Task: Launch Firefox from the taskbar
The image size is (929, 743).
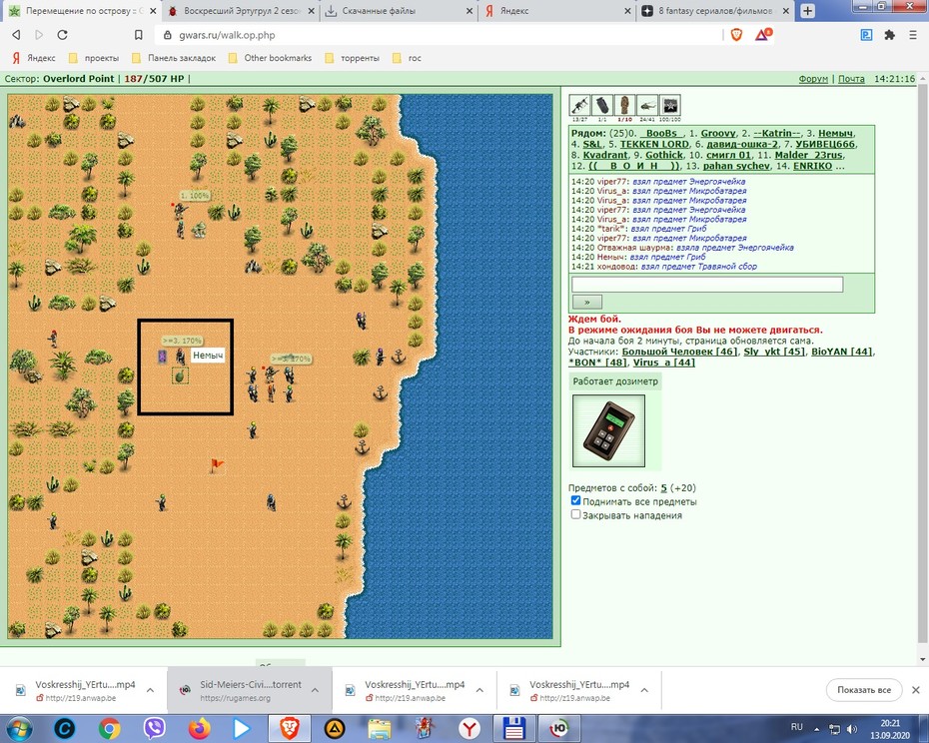Action: pos(200,728)
